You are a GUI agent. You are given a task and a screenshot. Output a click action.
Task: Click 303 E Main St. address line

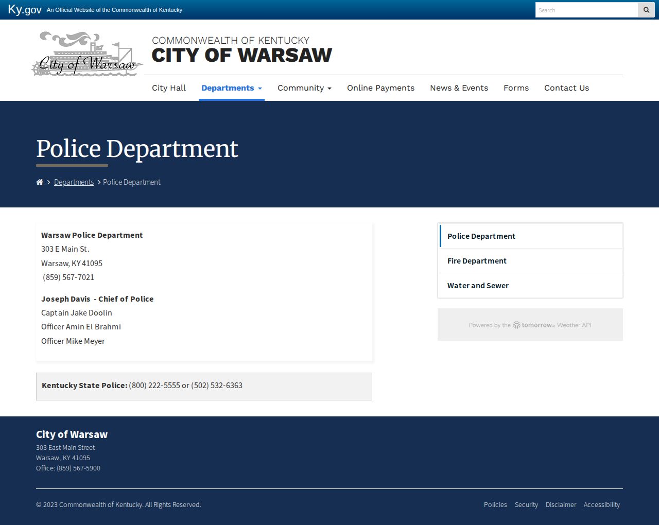coord(65,249)
